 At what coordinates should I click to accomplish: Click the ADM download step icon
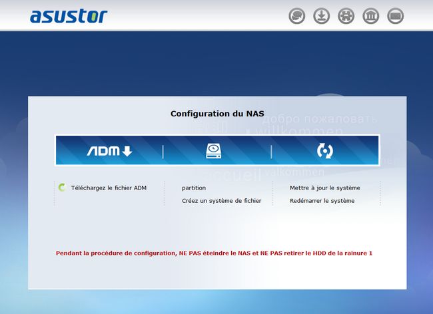[x=110, y=151]
